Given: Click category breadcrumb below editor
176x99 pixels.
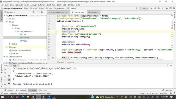Looking at the screenshot, I should tap(70, 62).
